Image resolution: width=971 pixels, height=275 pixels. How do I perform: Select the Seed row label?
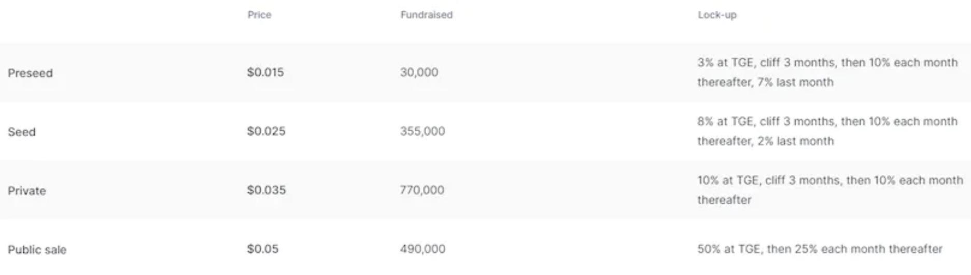tap(22, 132)
